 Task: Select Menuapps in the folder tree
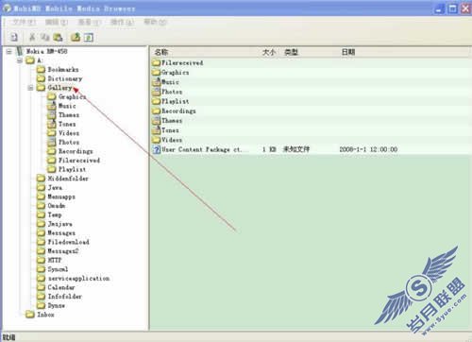(61, 197)
